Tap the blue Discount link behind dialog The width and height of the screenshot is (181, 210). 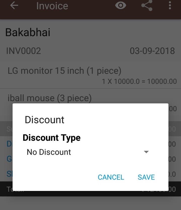[9, 144]
